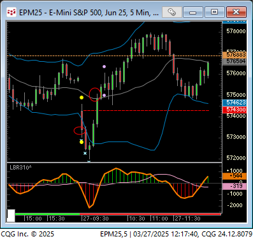253x239 pixels.
Task: Select the lower purple dot marker
Action: click(104, 95)
